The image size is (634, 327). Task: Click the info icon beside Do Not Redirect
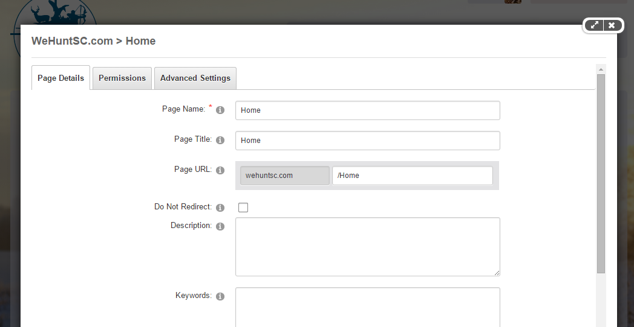click(220, 208)
